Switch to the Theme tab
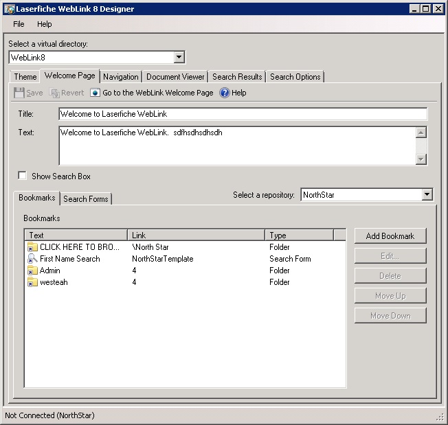The width and height of the screenshot is (448, 425). click(x=25, y=77)
